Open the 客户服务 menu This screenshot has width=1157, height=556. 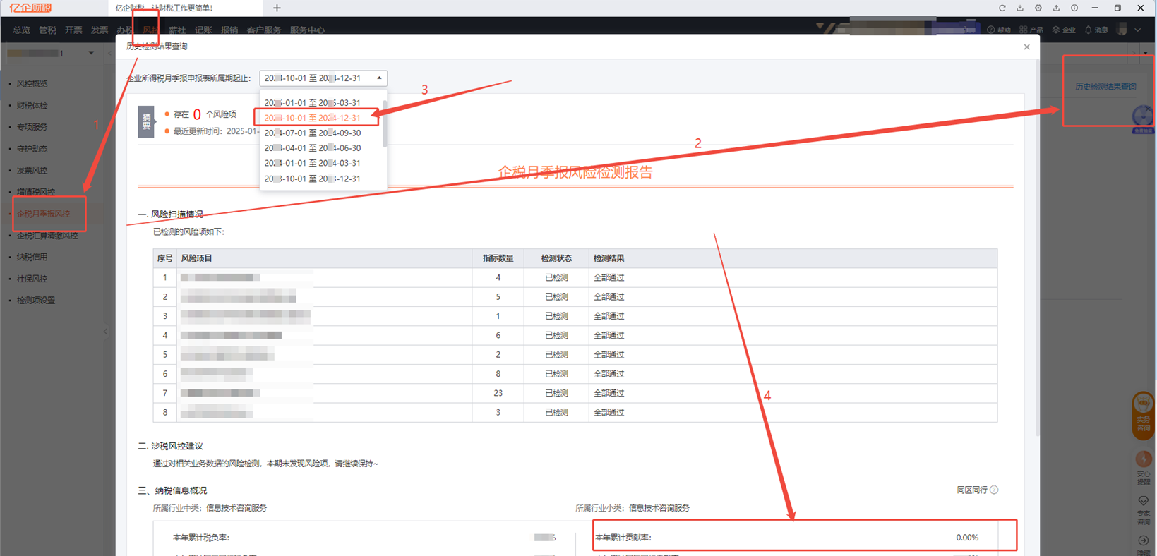tap(264, 30)
